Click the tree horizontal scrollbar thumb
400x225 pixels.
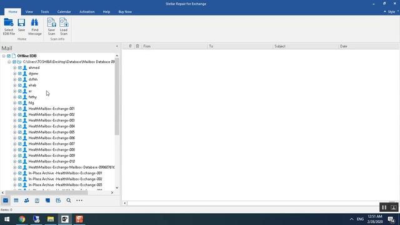click(x=47, y=192)
